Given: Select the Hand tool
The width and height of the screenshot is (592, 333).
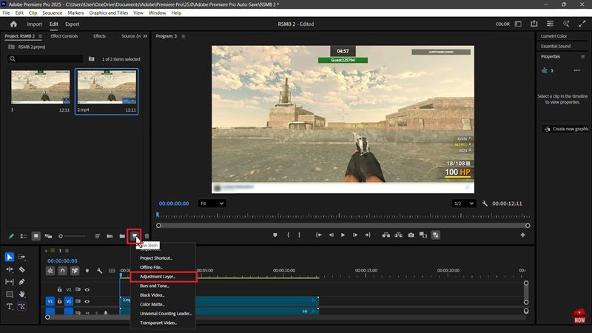Looking at the screenshot, I should [x=22, y=294].
